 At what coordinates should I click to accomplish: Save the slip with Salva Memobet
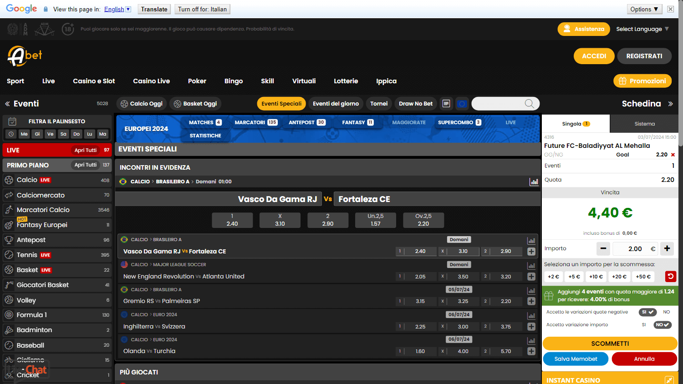pos(576,359)
